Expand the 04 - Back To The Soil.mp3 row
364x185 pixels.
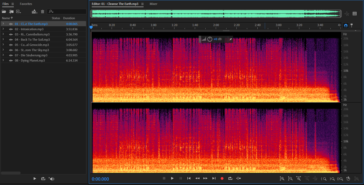[3, 39]
